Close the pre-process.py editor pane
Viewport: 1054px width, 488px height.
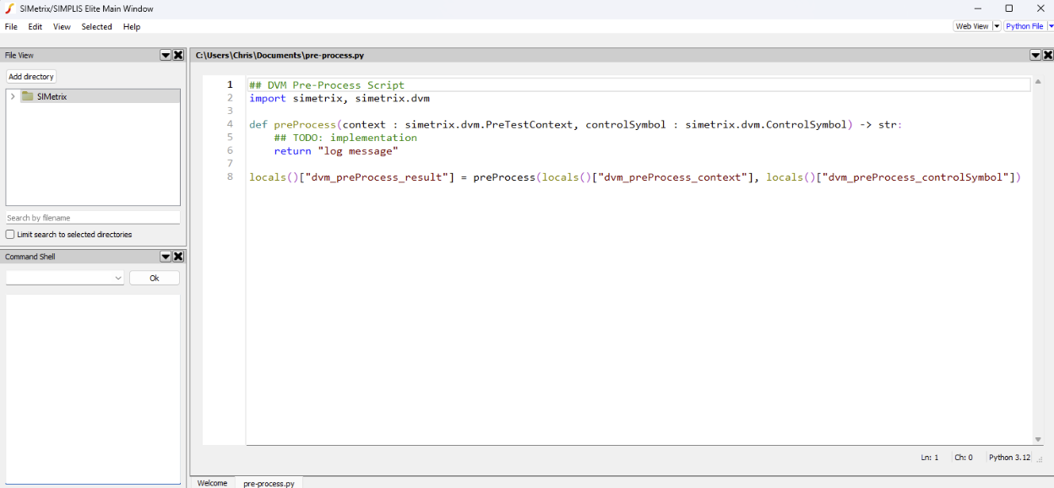1047,54
